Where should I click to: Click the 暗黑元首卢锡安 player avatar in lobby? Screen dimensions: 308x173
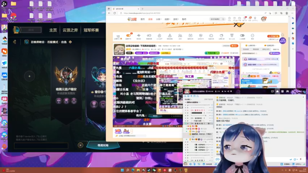[x=66, y=75]
